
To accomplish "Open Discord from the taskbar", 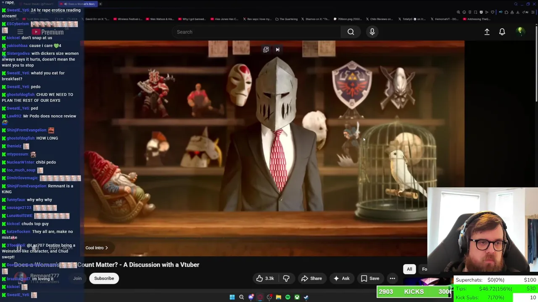I will pyautogui.click(x=251, y=297).
